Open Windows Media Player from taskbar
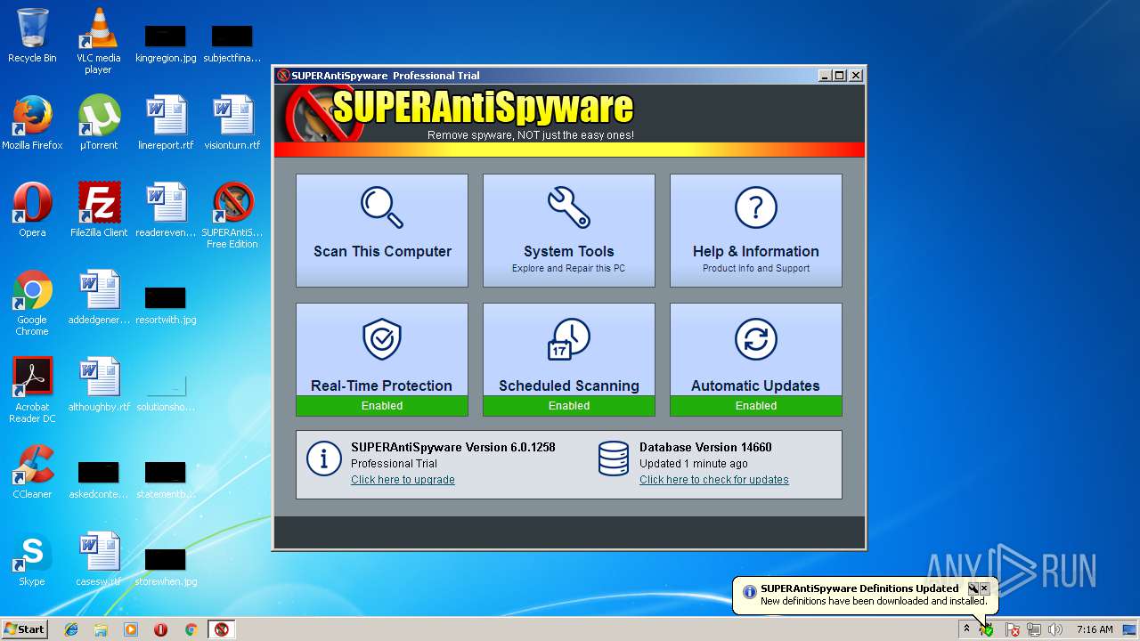Screen dimensions: 1140x641 pos(131,629)
